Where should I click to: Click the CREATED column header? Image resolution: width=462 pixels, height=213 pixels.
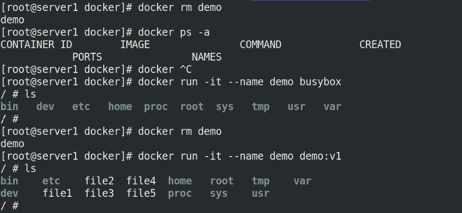point(380,45)
